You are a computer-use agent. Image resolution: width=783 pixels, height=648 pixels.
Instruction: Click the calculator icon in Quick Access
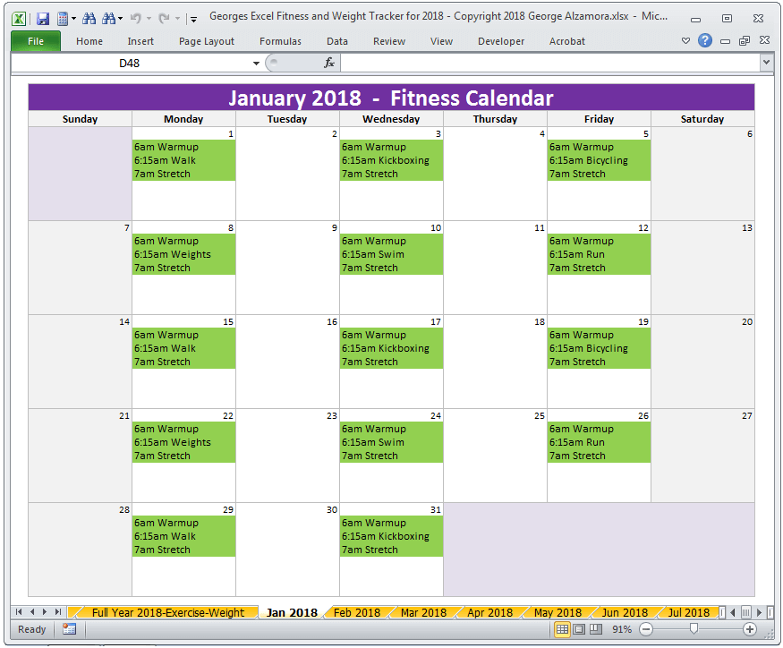pos(63,19)
